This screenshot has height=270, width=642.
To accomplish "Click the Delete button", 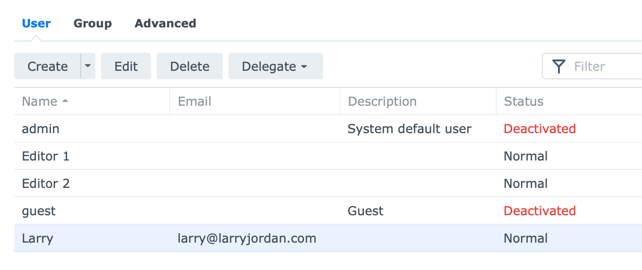I will coord(190,67).
